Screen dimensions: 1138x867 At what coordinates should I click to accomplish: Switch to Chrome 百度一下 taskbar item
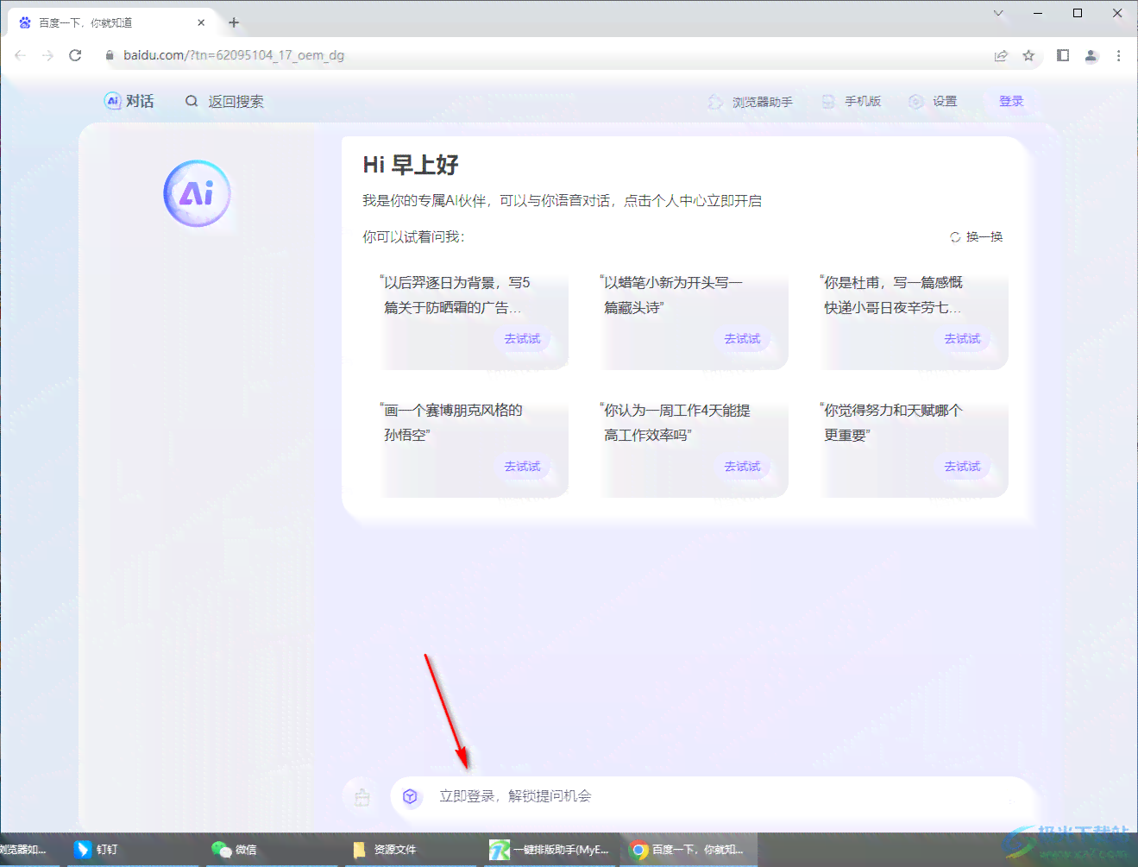688,850
